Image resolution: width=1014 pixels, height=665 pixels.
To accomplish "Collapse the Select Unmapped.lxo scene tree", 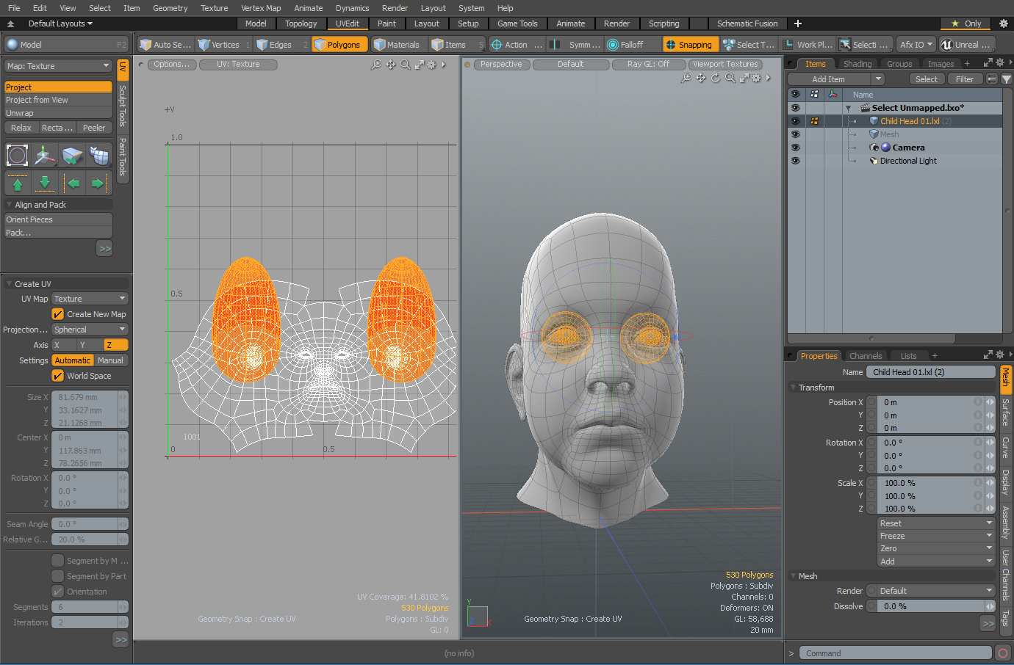I will [848, 109].
